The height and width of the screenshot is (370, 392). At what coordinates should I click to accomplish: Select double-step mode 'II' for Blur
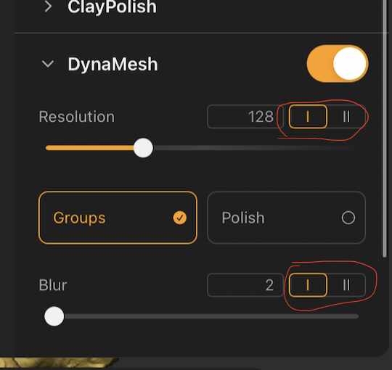point(346,285)
